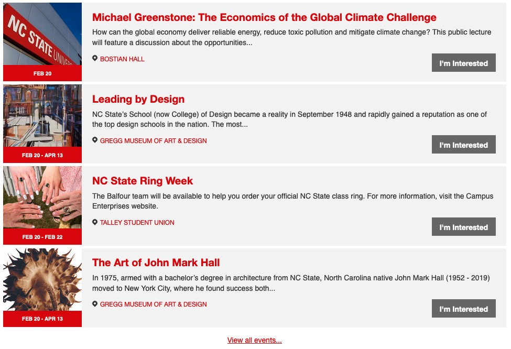This screenshot has height=349, width=511.
Task: Click the View all events link
Action: pyautogui.click(x=255, y=340)
